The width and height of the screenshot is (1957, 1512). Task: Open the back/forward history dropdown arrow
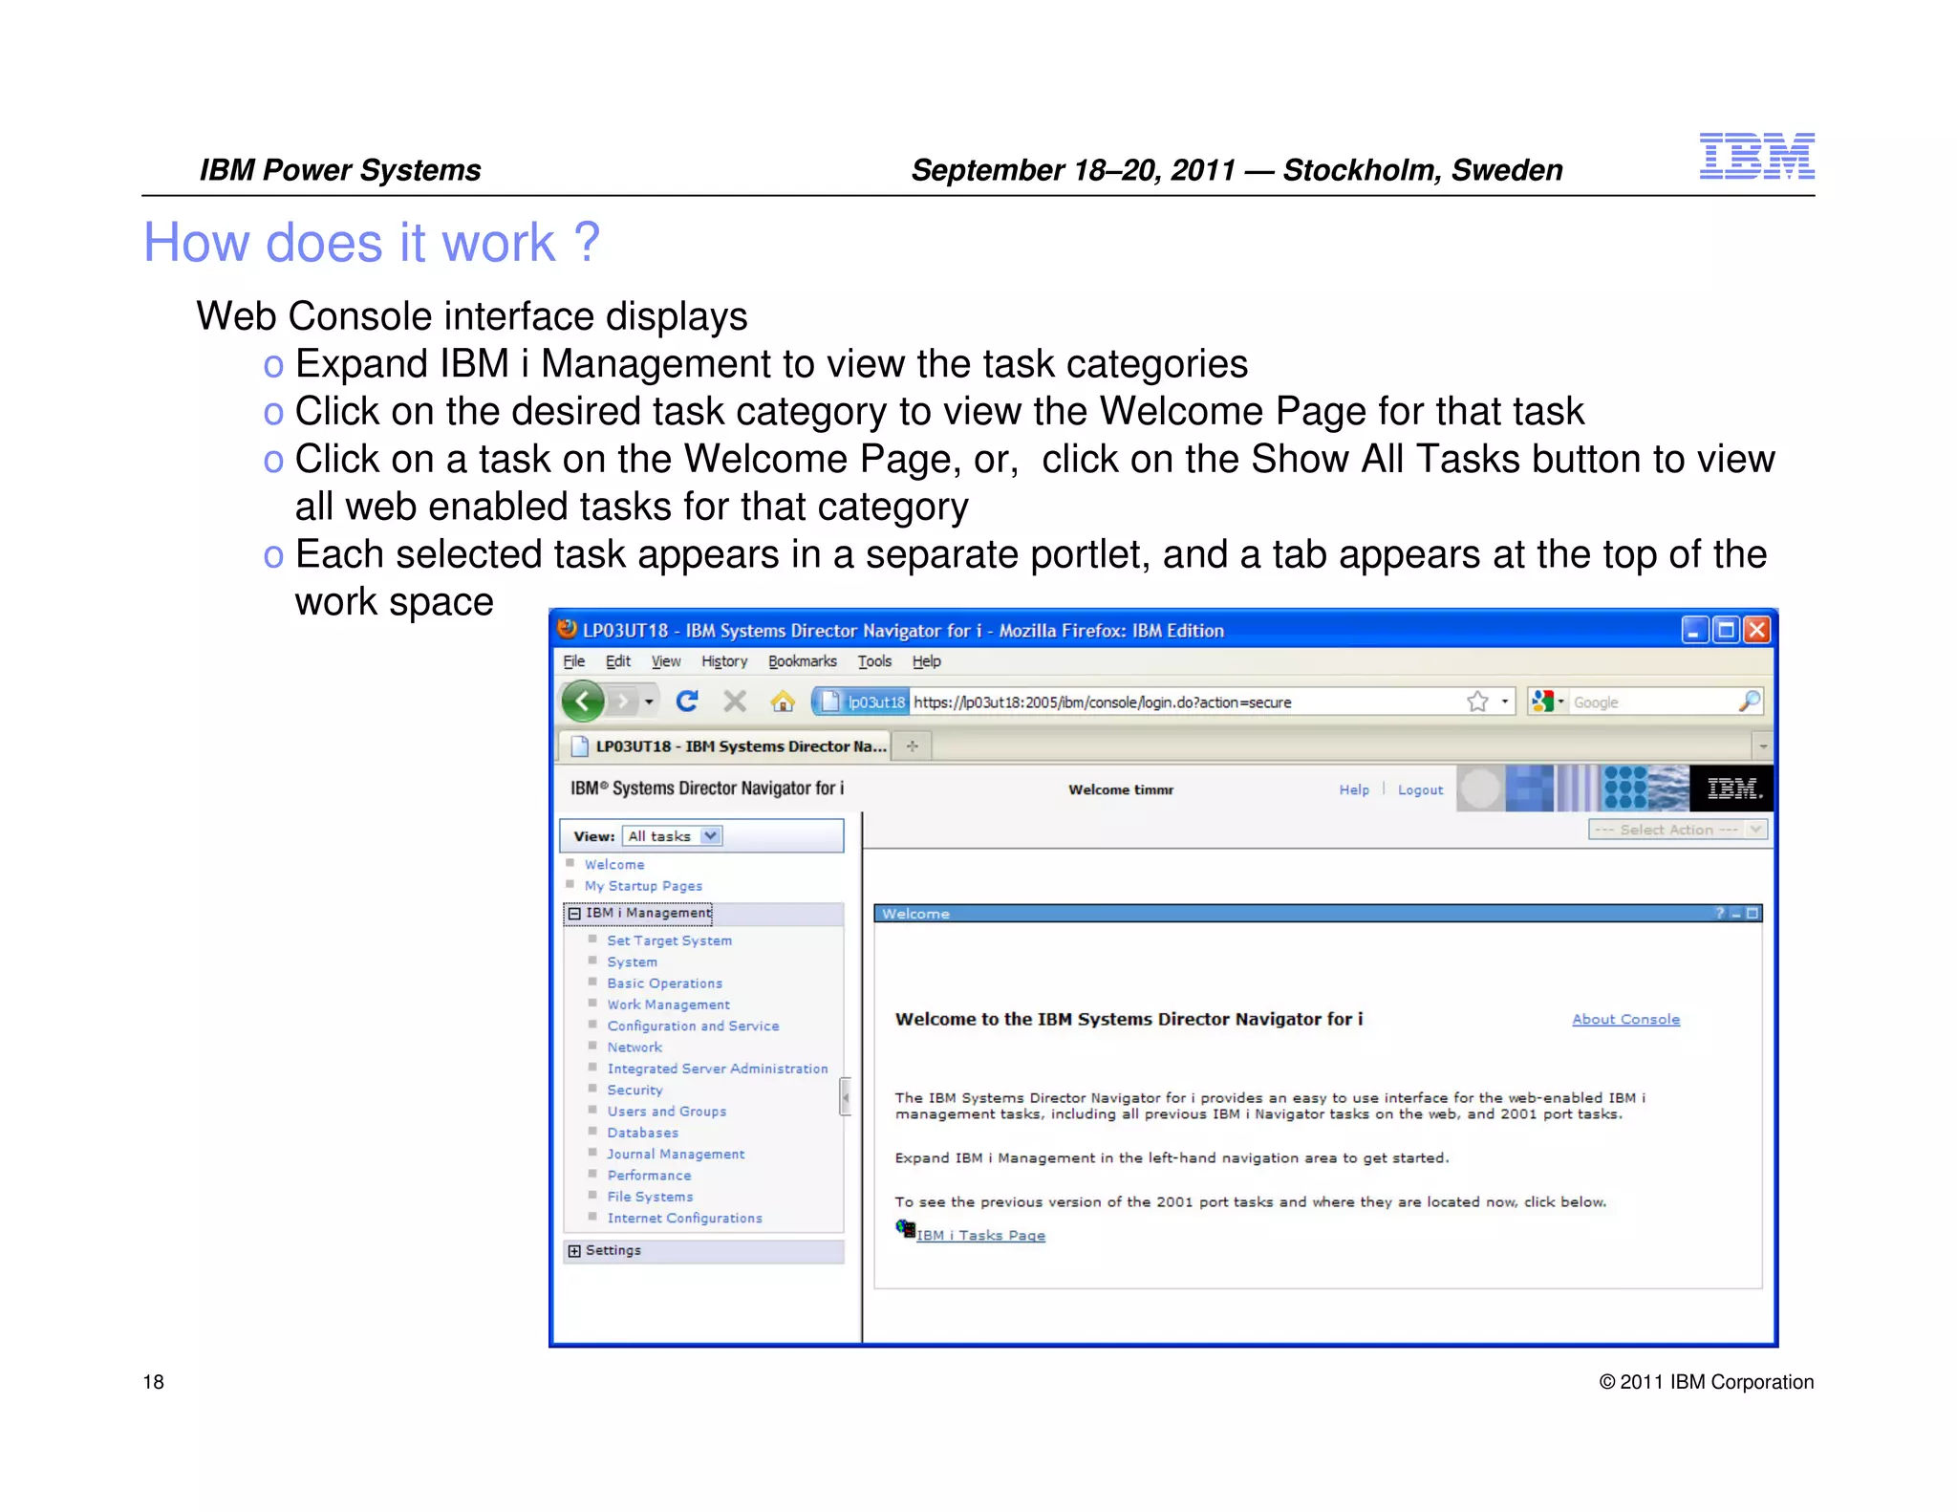(x=649, y=702)
